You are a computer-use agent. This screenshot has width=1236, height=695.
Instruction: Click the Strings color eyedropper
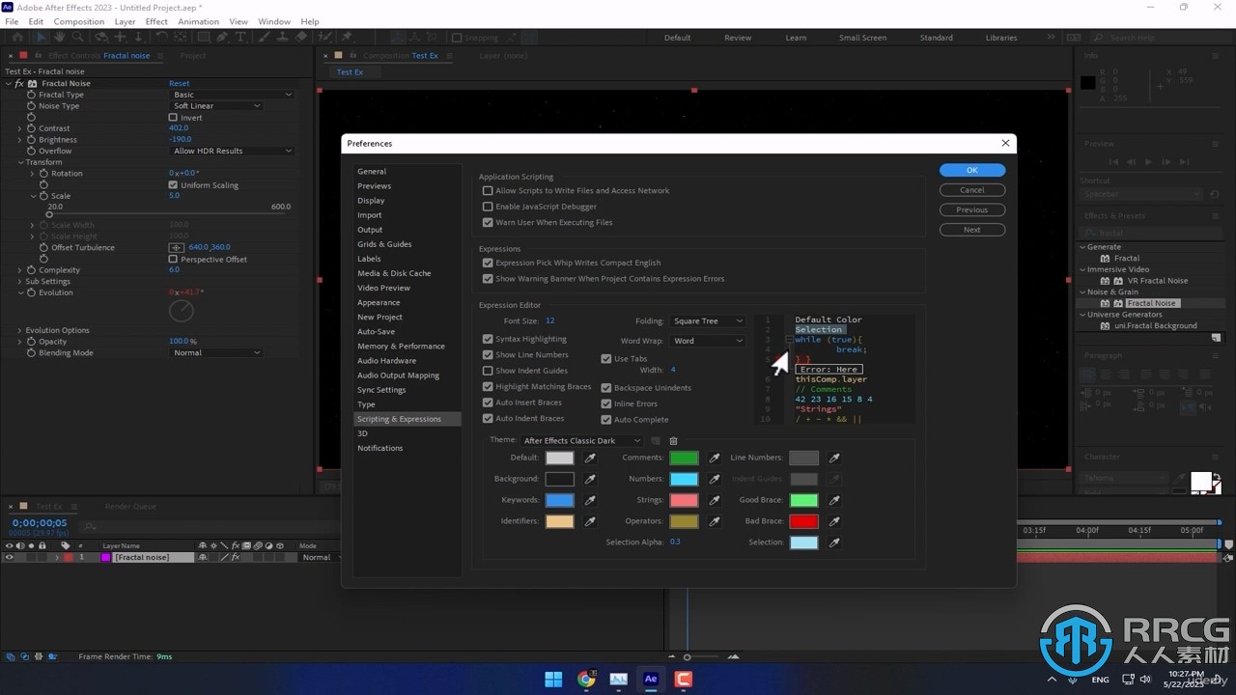(715, 500)
